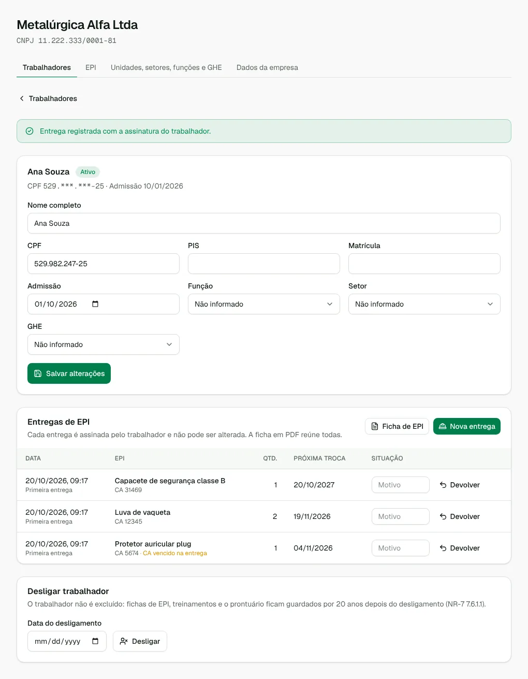Click the Desligar trabalhador heading
The image size is (528, 679).
68,591
